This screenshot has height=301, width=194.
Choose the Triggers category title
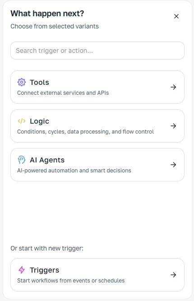pyautogui.click(x=45, y=270)
